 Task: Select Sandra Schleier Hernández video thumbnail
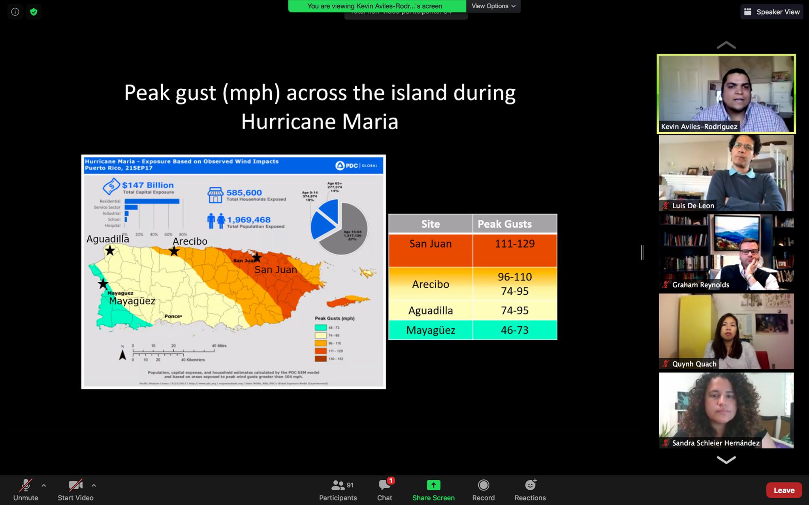tap(726, 410)
